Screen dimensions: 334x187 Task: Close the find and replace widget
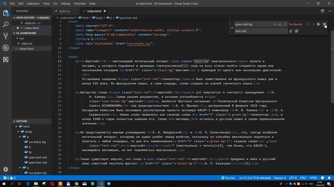pyautogui.click(x=325, y=24)
